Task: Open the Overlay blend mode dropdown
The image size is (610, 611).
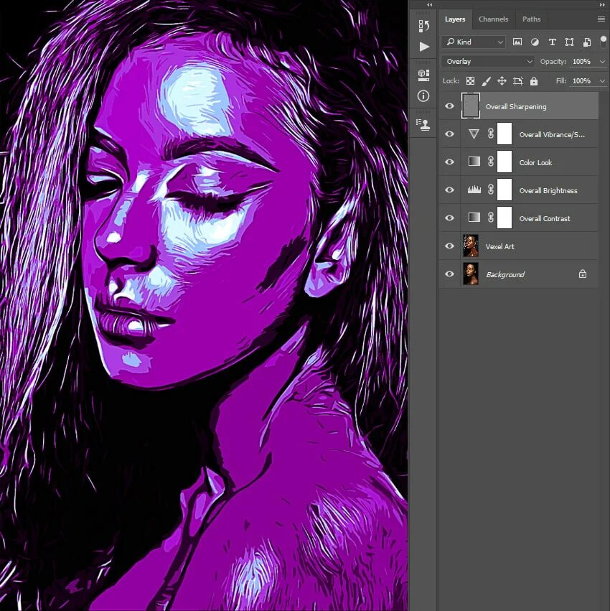Action: pos(488,62)
